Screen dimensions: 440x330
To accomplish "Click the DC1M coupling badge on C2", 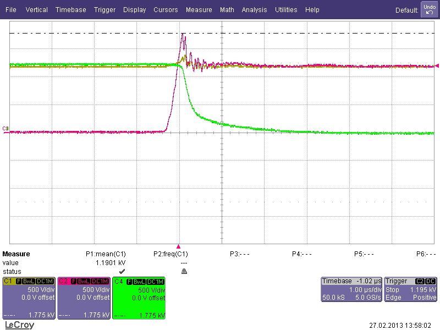I will pos(98,281).
